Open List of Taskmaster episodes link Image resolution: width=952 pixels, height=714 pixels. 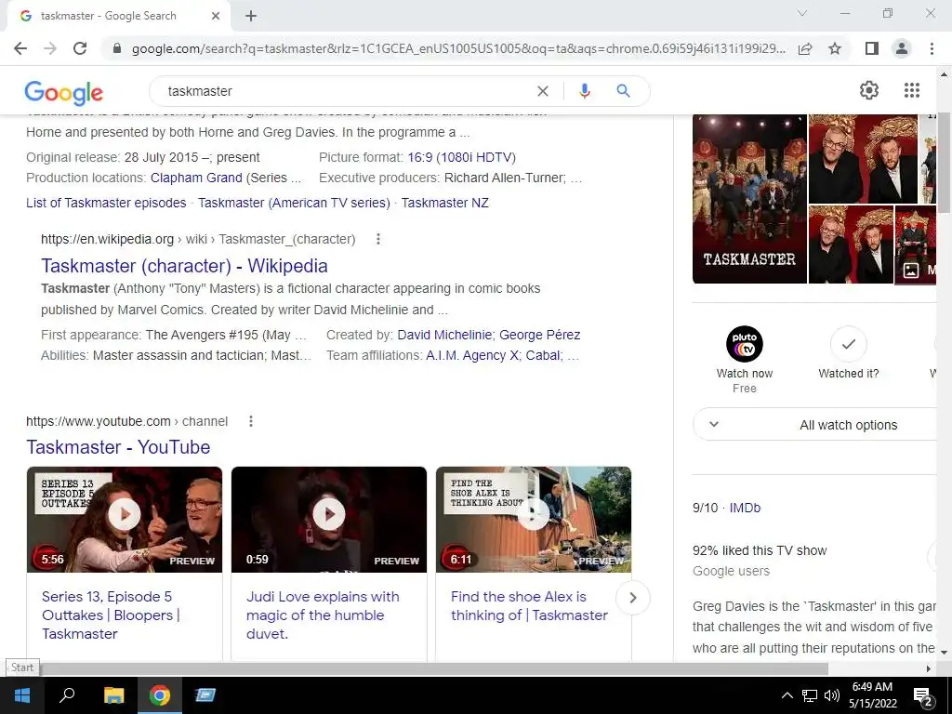point(106,203)
